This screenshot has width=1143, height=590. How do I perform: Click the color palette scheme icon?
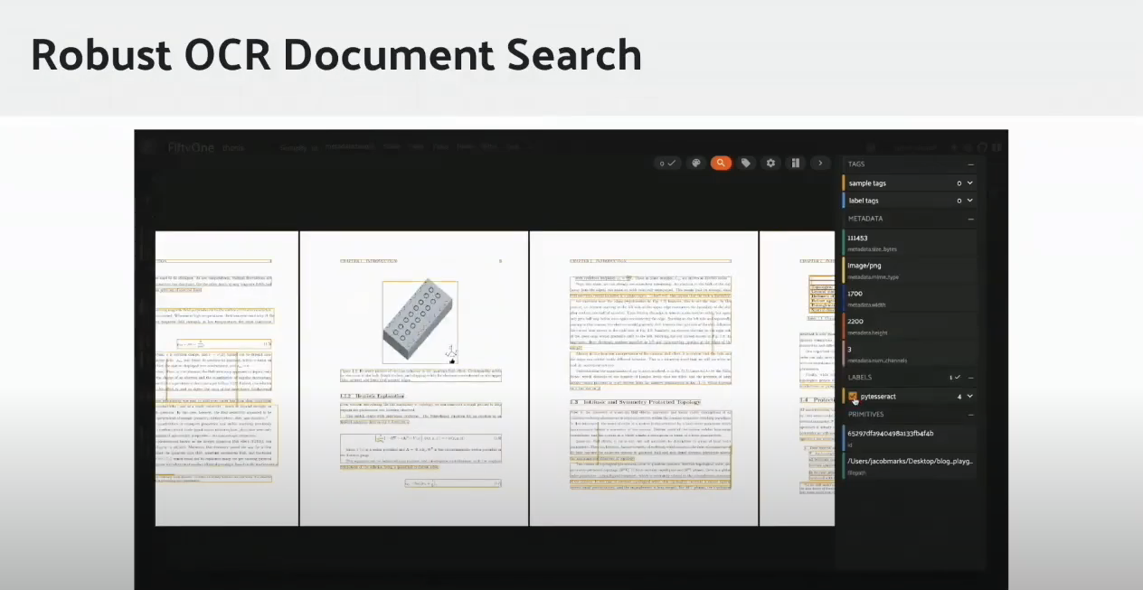695,164
